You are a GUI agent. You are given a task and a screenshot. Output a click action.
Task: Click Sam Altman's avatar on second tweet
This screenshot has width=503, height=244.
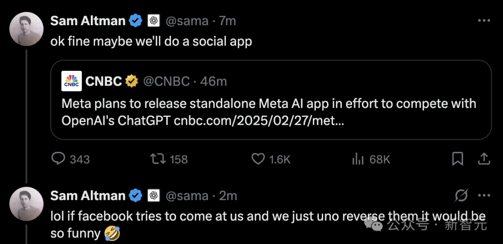pyautogui.click(x=27, y=203)
